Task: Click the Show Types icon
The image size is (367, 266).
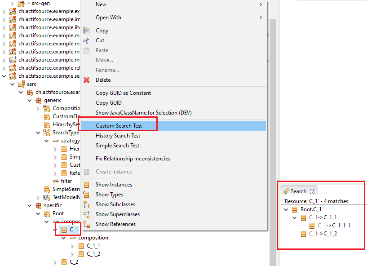Action: (87, 195)
